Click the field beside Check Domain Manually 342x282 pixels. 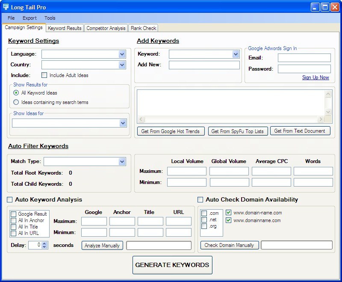click(x=297, y=245)
